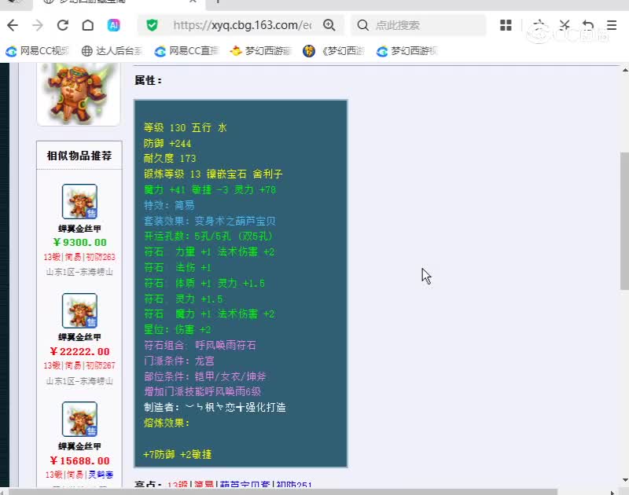
Task: Click the +7防御 +2敏捷 line
Action: pos(178,454)
